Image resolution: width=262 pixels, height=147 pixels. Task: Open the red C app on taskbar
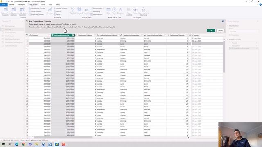click(x=63, y=144)
